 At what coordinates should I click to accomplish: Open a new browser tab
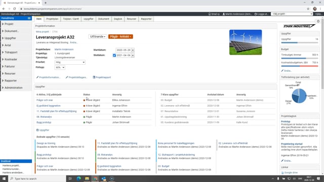[x=46, y=3]
